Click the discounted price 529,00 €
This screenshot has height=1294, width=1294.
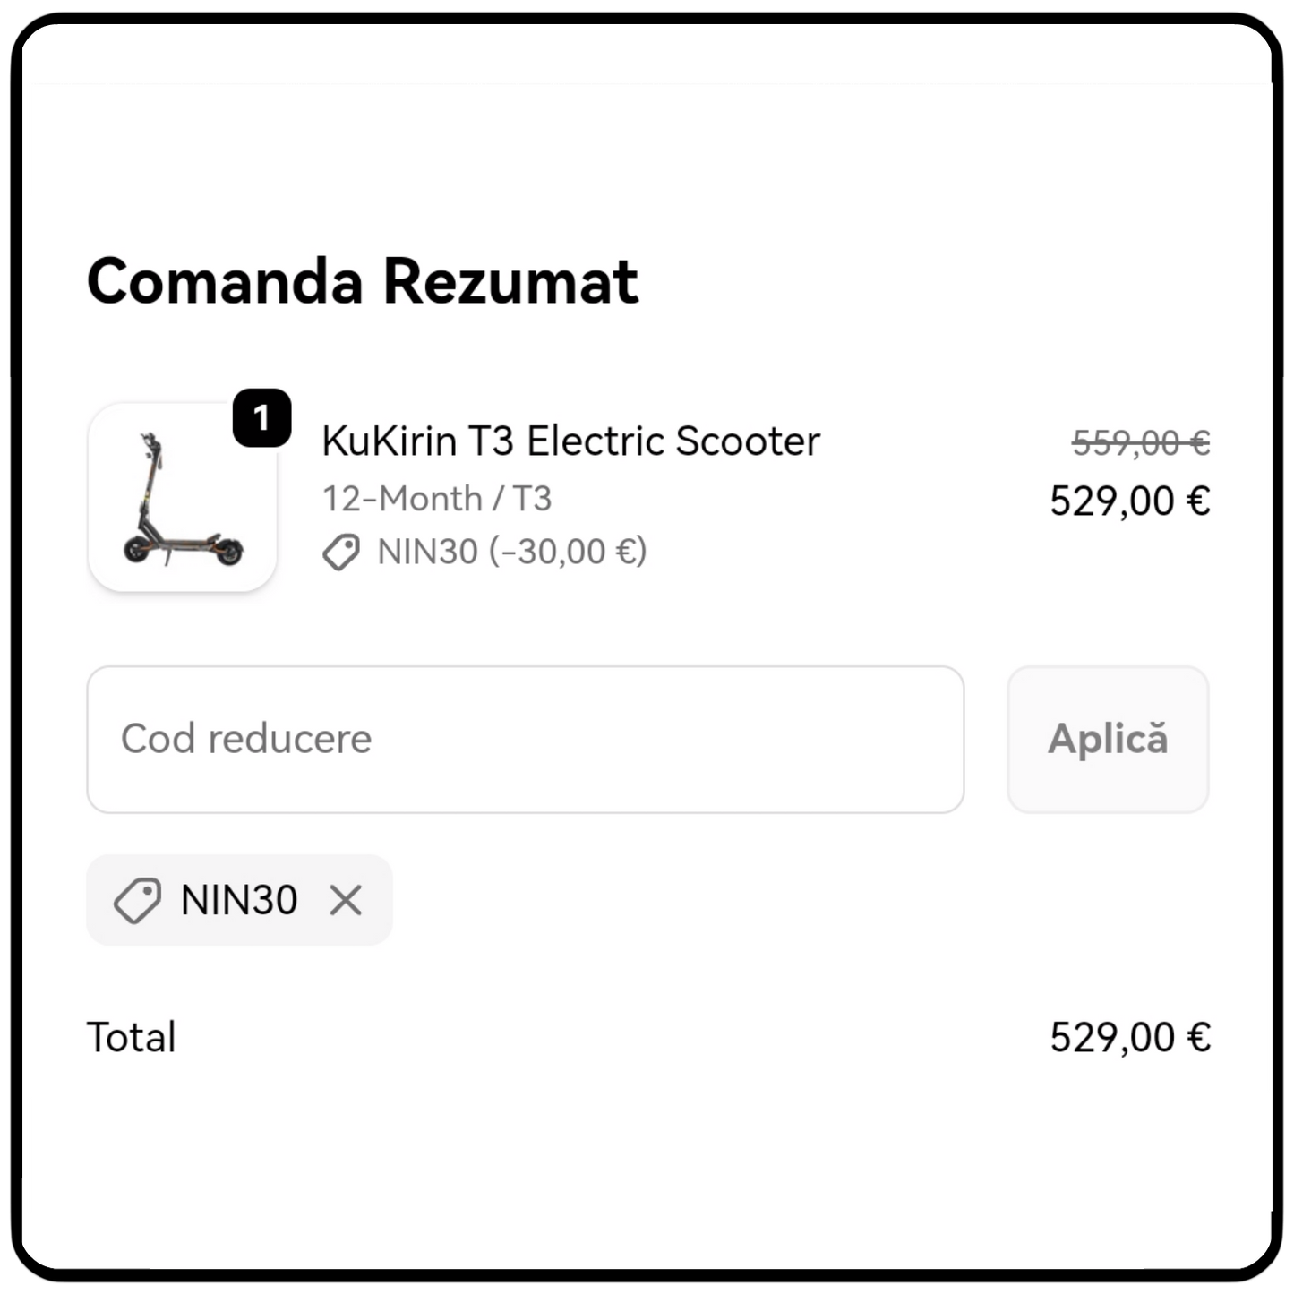(1129, 500)
